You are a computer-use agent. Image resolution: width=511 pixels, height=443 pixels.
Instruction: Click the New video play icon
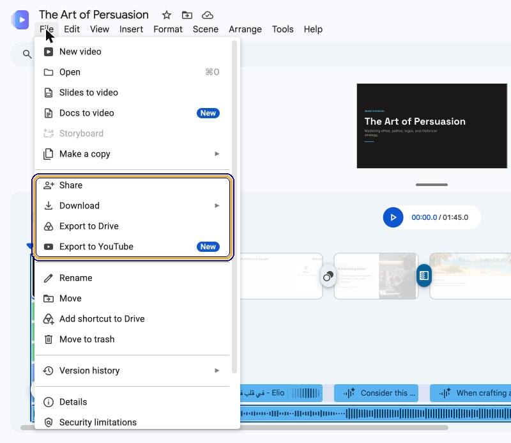click(x=49, y=52)
